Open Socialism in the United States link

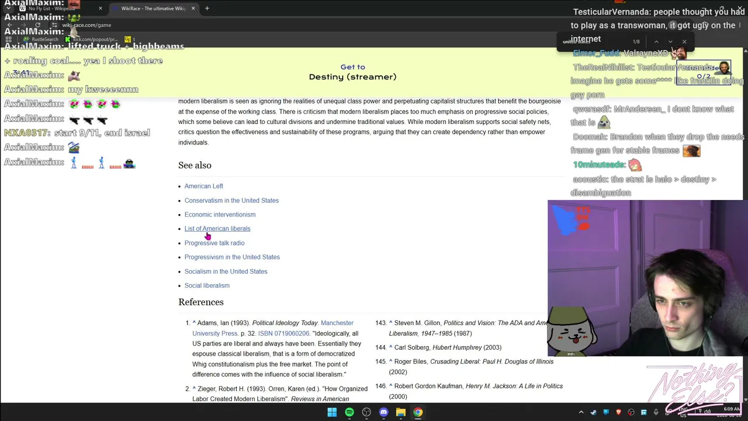(x=226, y=271)
